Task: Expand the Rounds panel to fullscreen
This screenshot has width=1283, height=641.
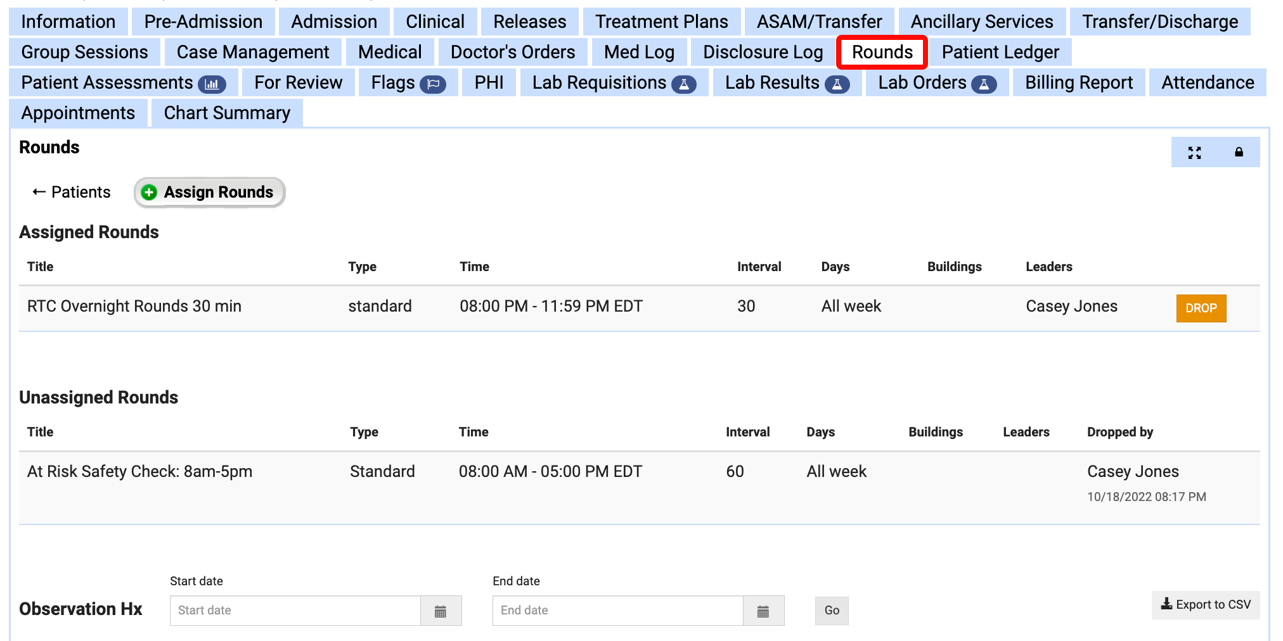Action: click(x=1194, y=152)
